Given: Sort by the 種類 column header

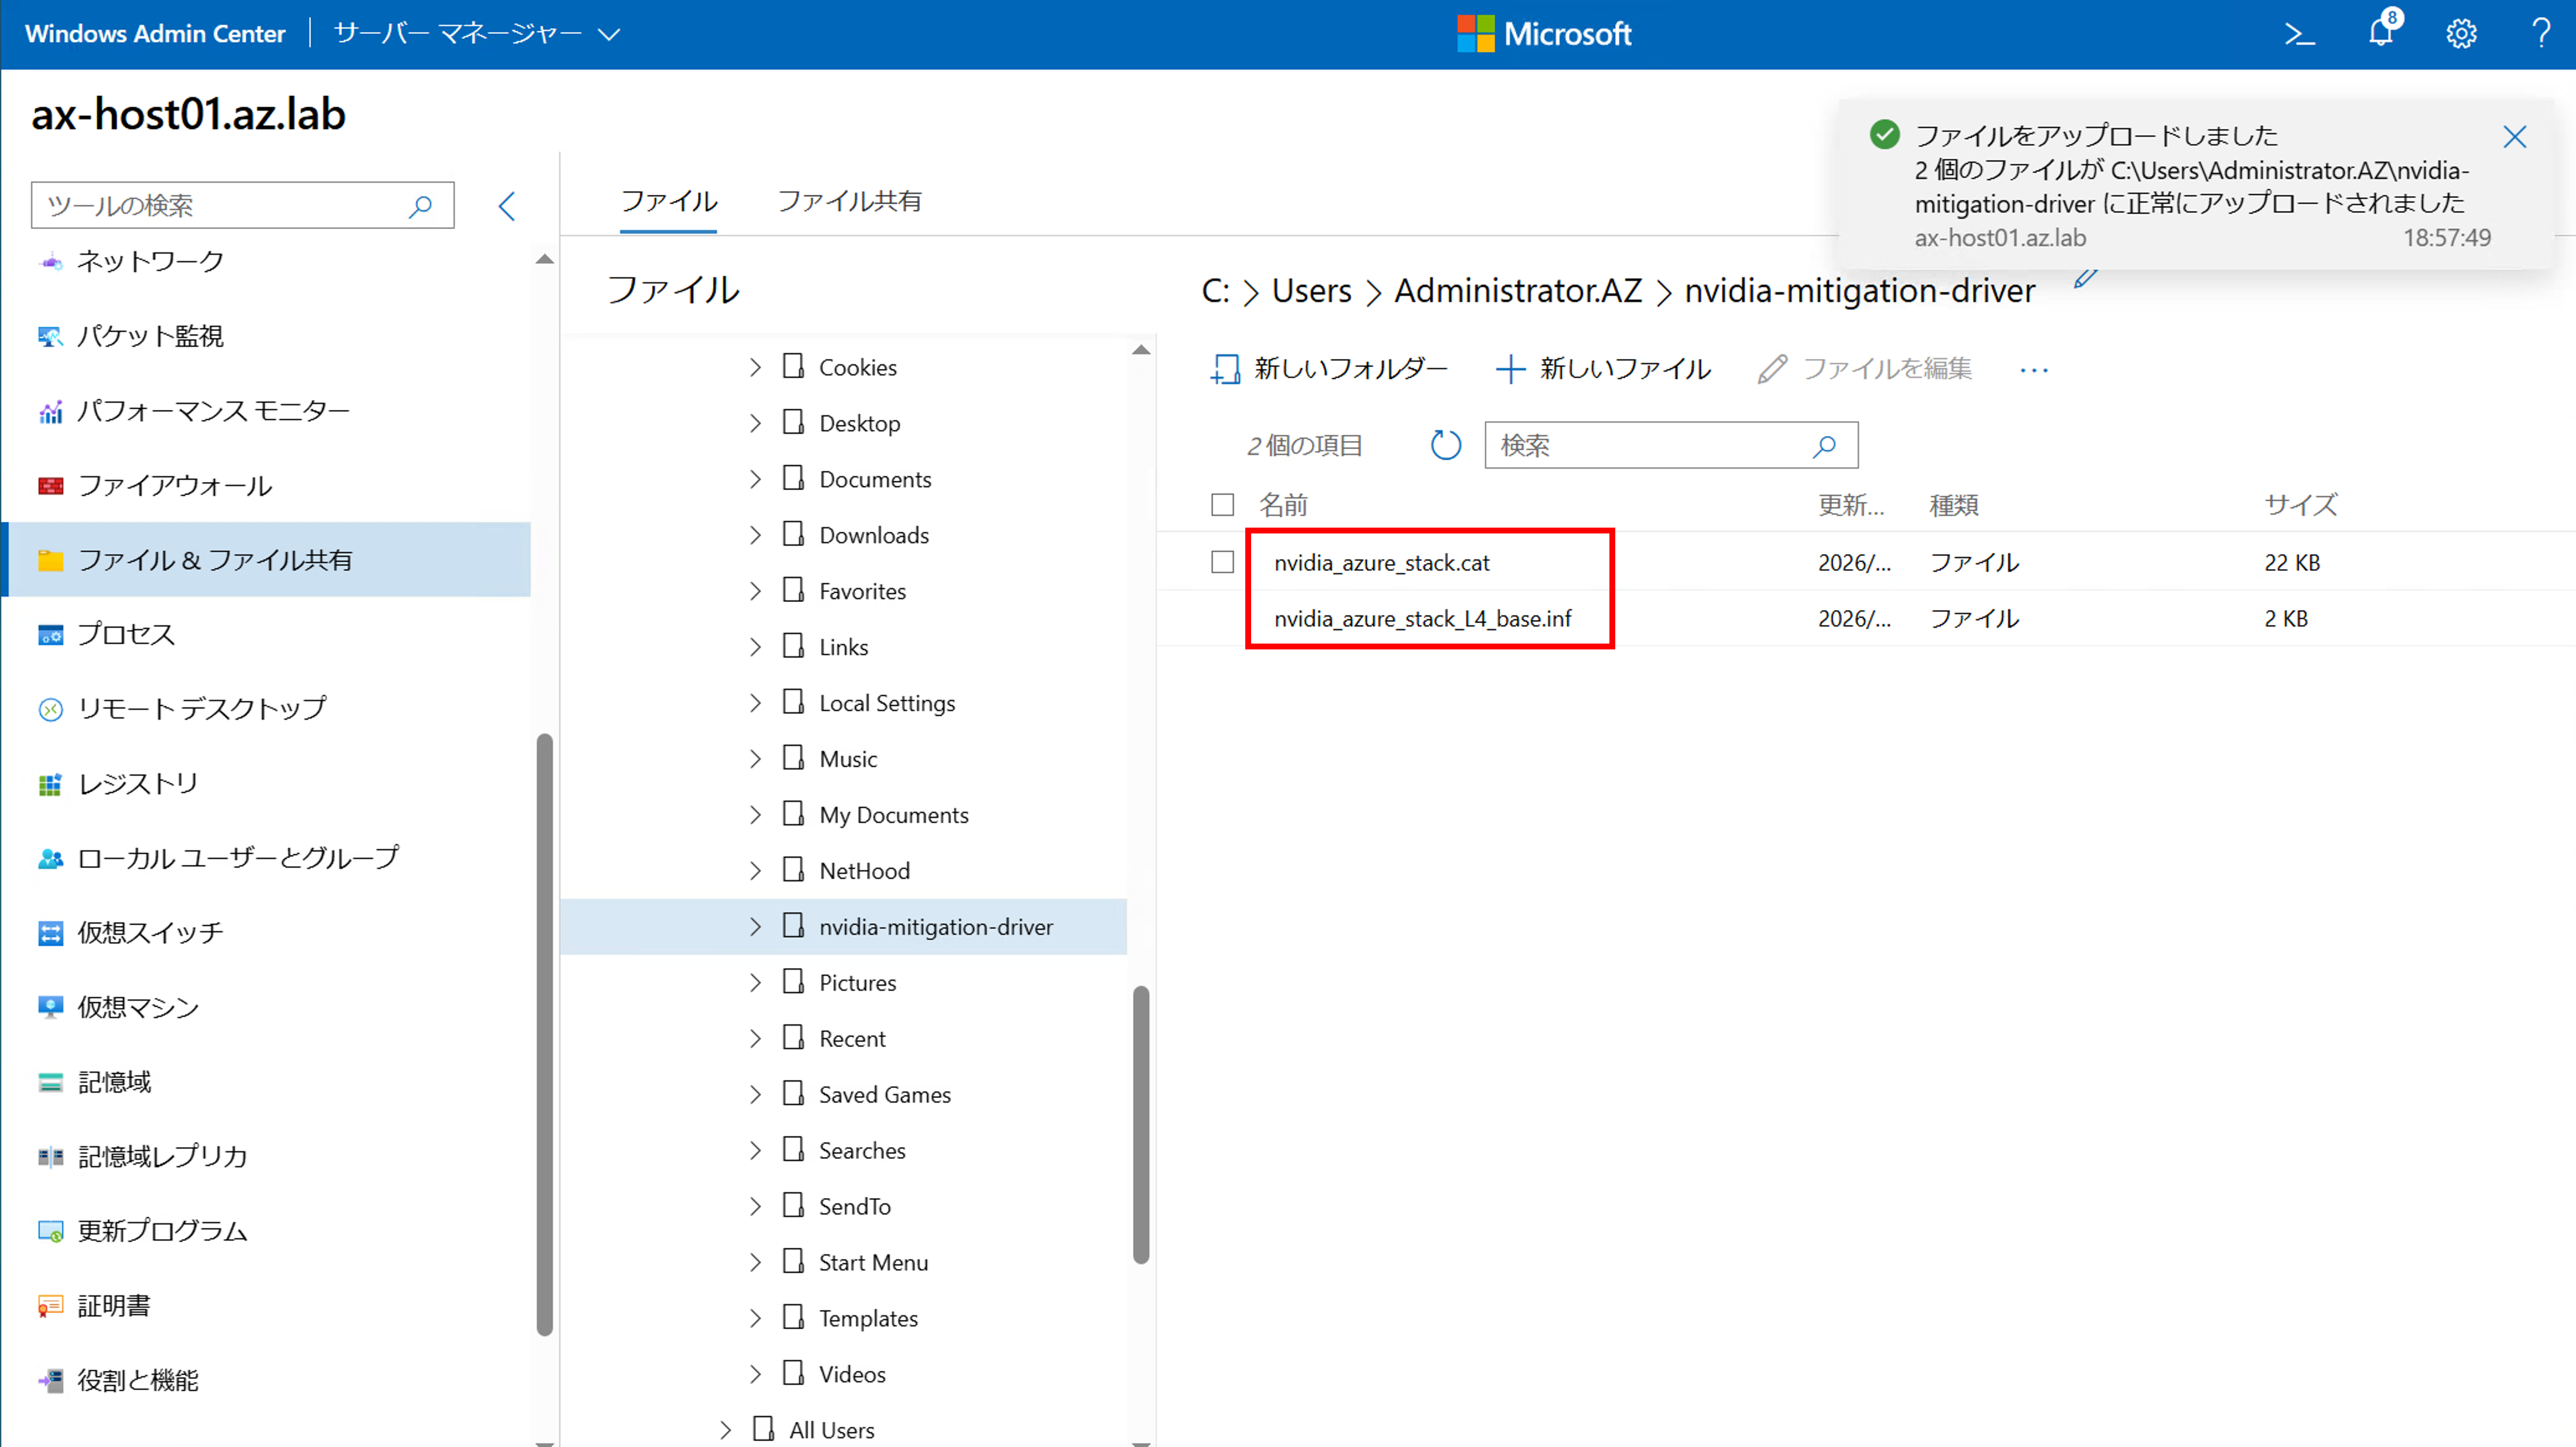Looking at the screenshot, I should pyautogui.click(x=1953, y=505).
